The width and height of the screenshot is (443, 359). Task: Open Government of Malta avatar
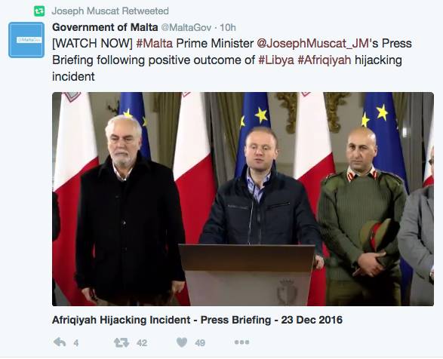tap(26, 40)
